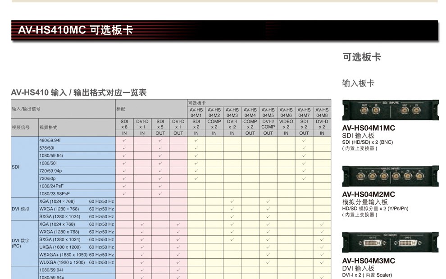Click the 'AV-HS04M3MC' product name

coord(369,261)
